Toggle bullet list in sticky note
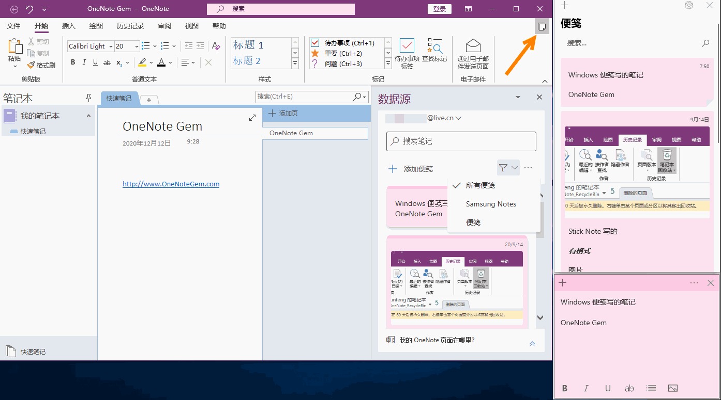The width and height of the screenshot is (721, 400). coord(651,388)
